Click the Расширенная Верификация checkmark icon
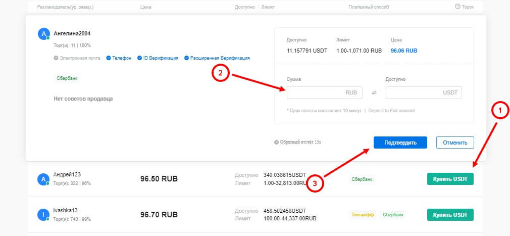510x236 pixels. 186,58
